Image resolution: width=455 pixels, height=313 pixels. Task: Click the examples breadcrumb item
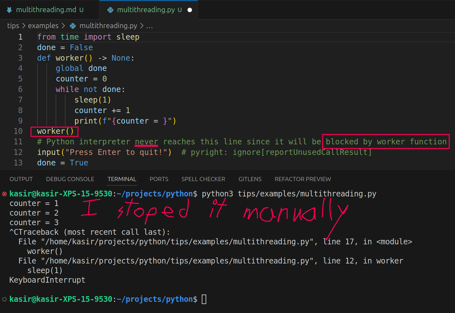pos(43,26)
